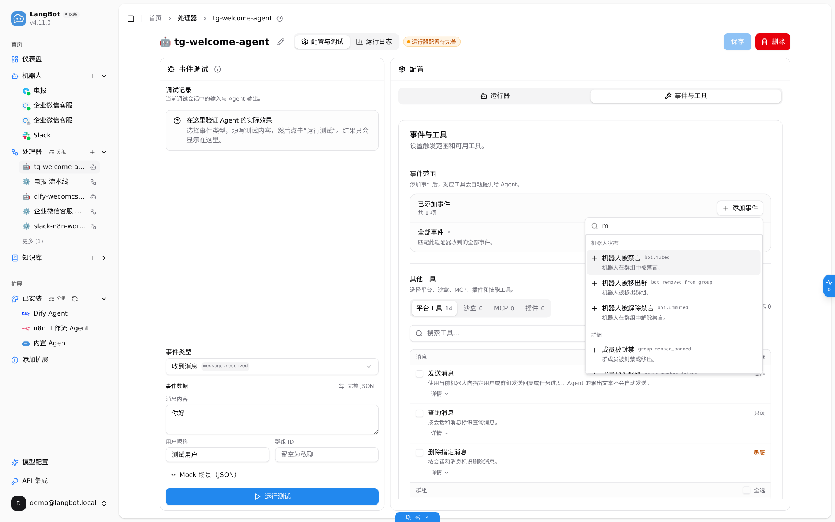835x522 pixels.
Task: Click the info icon next to 事件调试
Action: click(x=217, y=69)
